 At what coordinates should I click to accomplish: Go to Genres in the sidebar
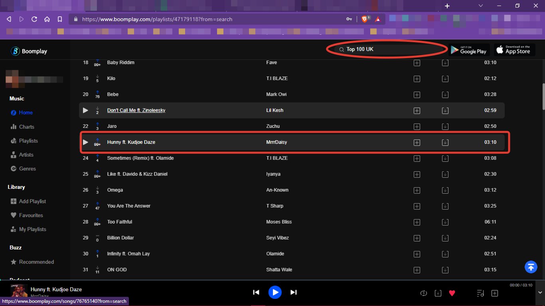click(x=27, y=169)
